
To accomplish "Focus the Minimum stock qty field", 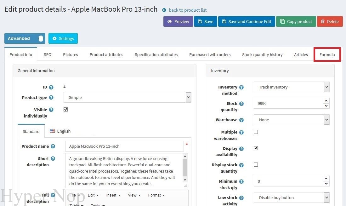I will (288, 181).
